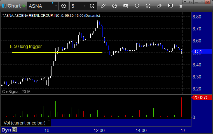Click the 16 date axis label
The image size is (213, 134).
click(47, 130)
